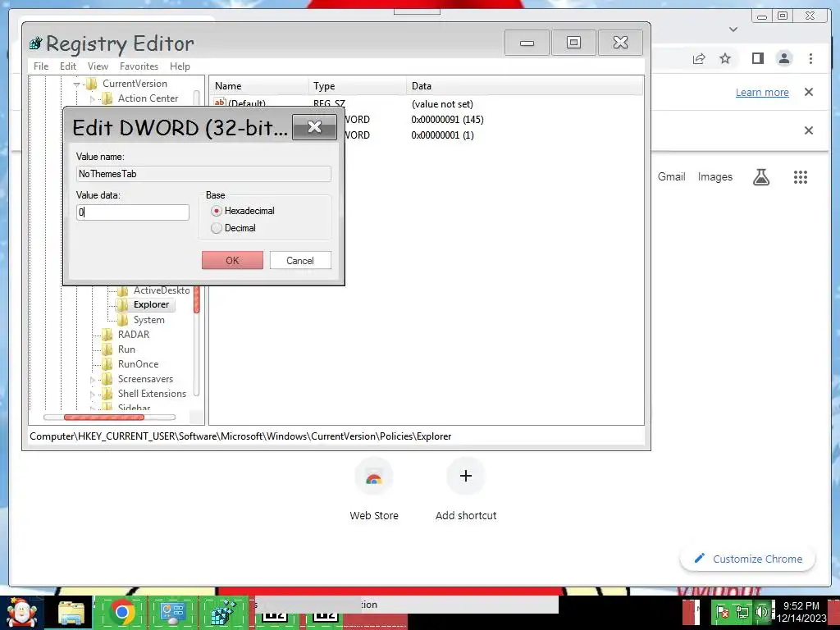Screen dimensions: 840x630
Task: Click the CurrentVersion folder icon
Action: pos(92,84)
